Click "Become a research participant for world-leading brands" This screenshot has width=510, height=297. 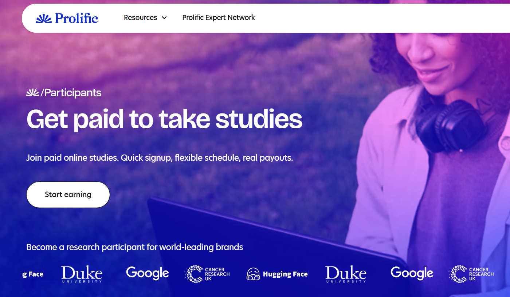pyautogui.click(x=135, y=247)
